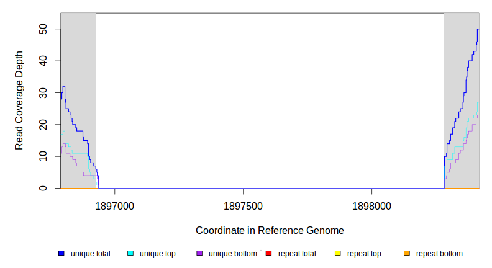Select the 'repeat bottom' legend label text
The height and width of the screenshot is (268, 492).
(x=439, y=254)
